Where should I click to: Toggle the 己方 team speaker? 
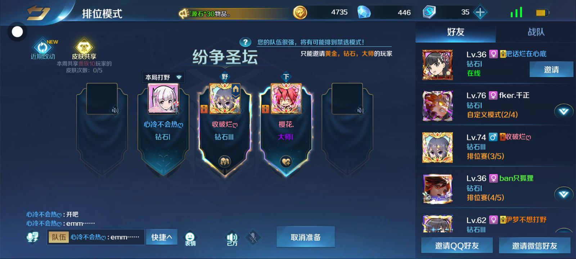pyautogui.click(x=232, y=239)
